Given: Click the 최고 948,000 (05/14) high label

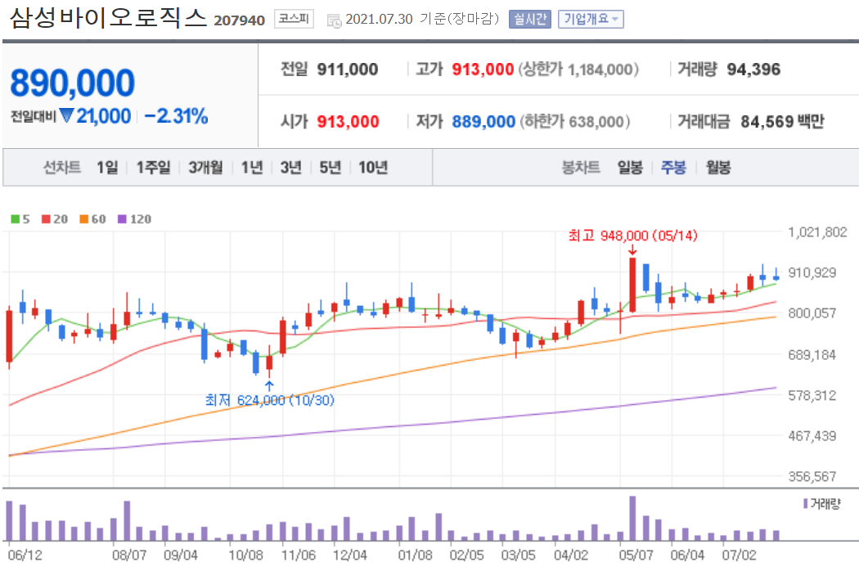Looking at the screenshot, I should pyautogui.click(x=632, y=236).
